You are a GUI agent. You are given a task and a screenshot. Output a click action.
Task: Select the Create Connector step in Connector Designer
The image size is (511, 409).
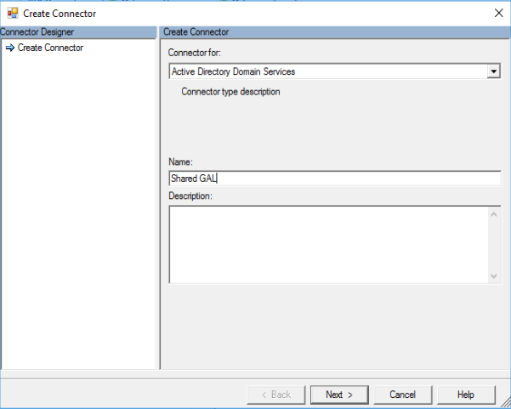50,48
